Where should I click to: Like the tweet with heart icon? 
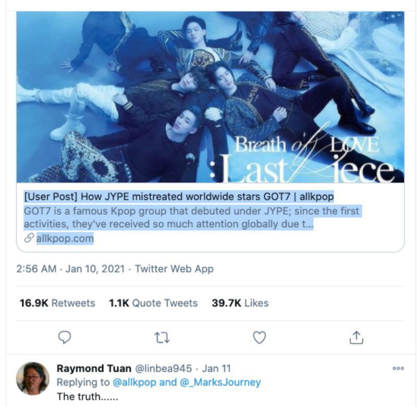(x=259, y=338)
